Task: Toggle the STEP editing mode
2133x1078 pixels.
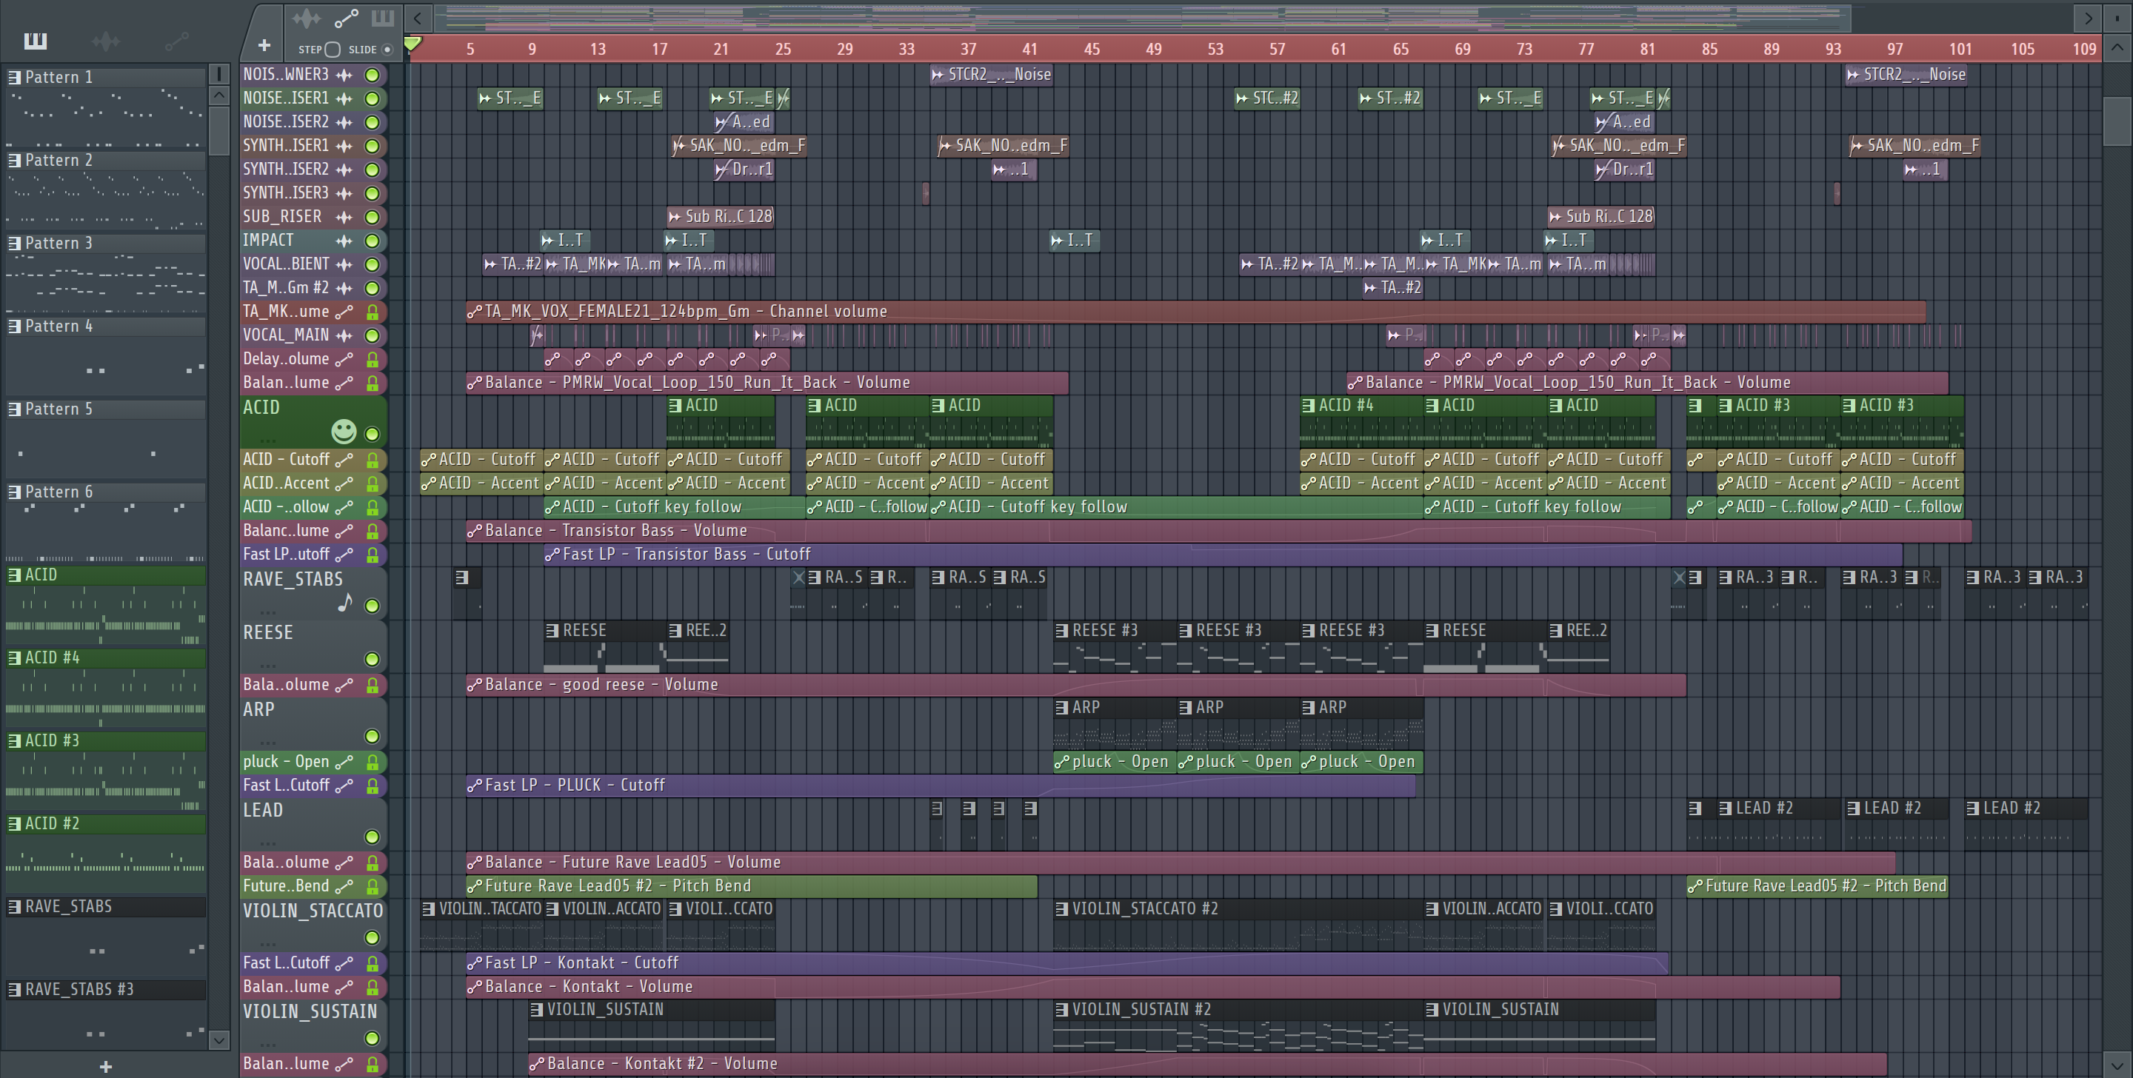Action: coord(333,50)
